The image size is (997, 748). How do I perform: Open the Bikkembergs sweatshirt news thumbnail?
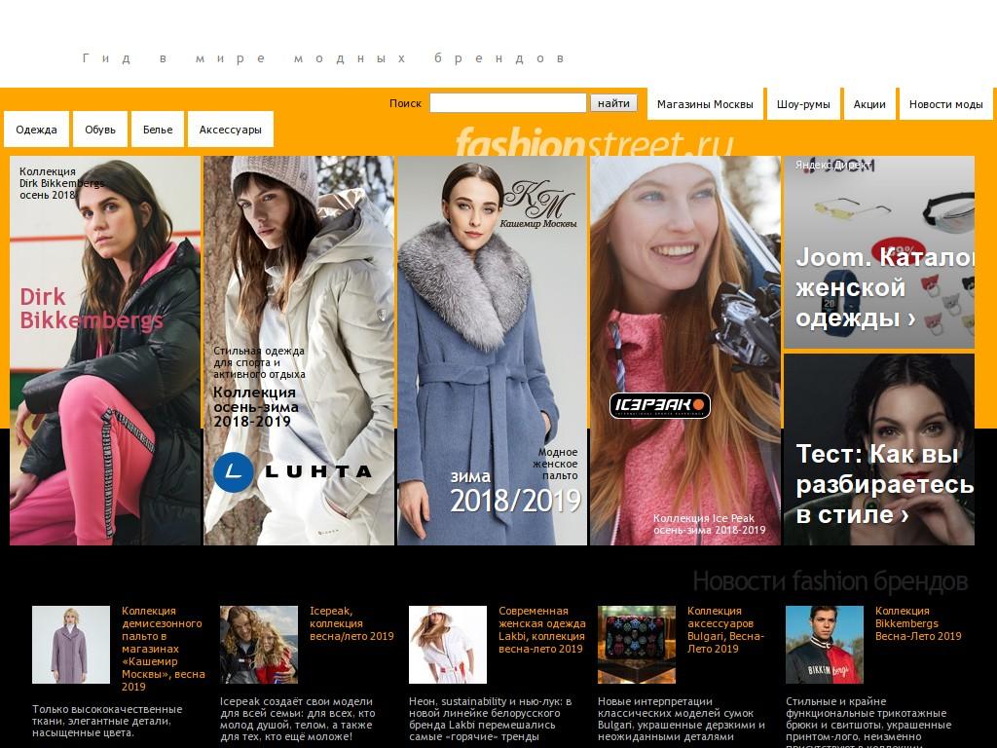click(825, 645)
